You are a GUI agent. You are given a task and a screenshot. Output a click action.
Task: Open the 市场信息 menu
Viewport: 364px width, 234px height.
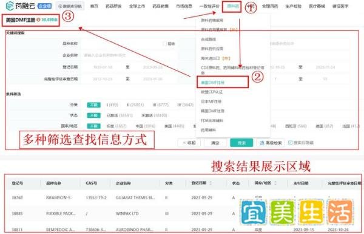click(x=184, y=6)
